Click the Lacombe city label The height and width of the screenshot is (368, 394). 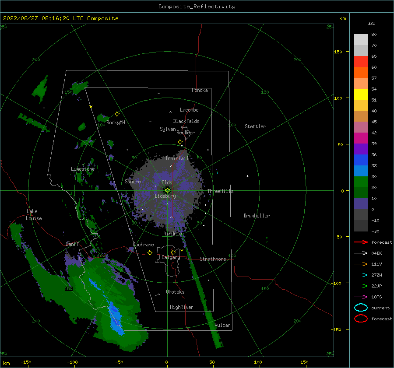(189, 110)
